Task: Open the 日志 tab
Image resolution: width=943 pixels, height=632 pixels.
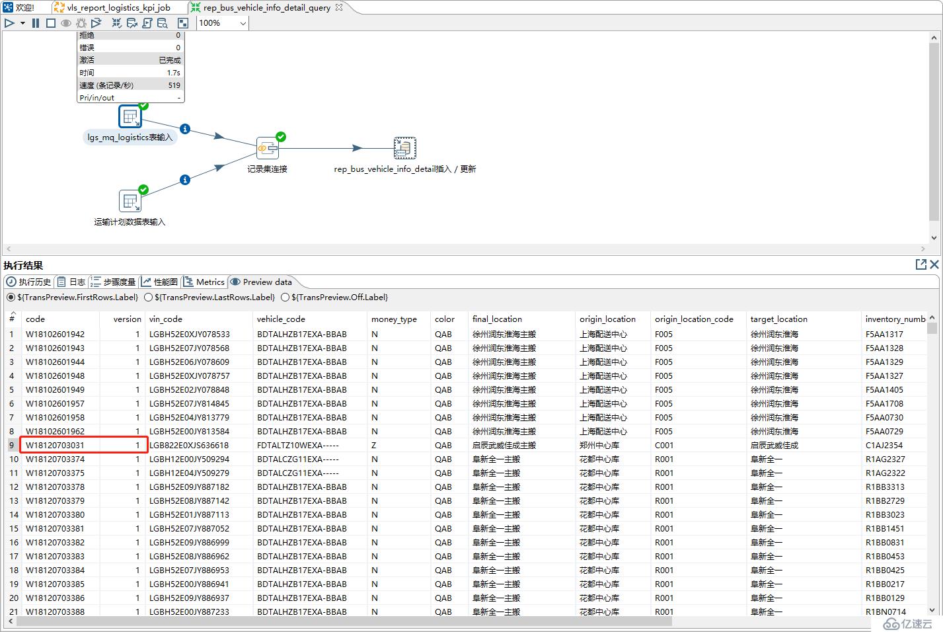Action: 71,282
